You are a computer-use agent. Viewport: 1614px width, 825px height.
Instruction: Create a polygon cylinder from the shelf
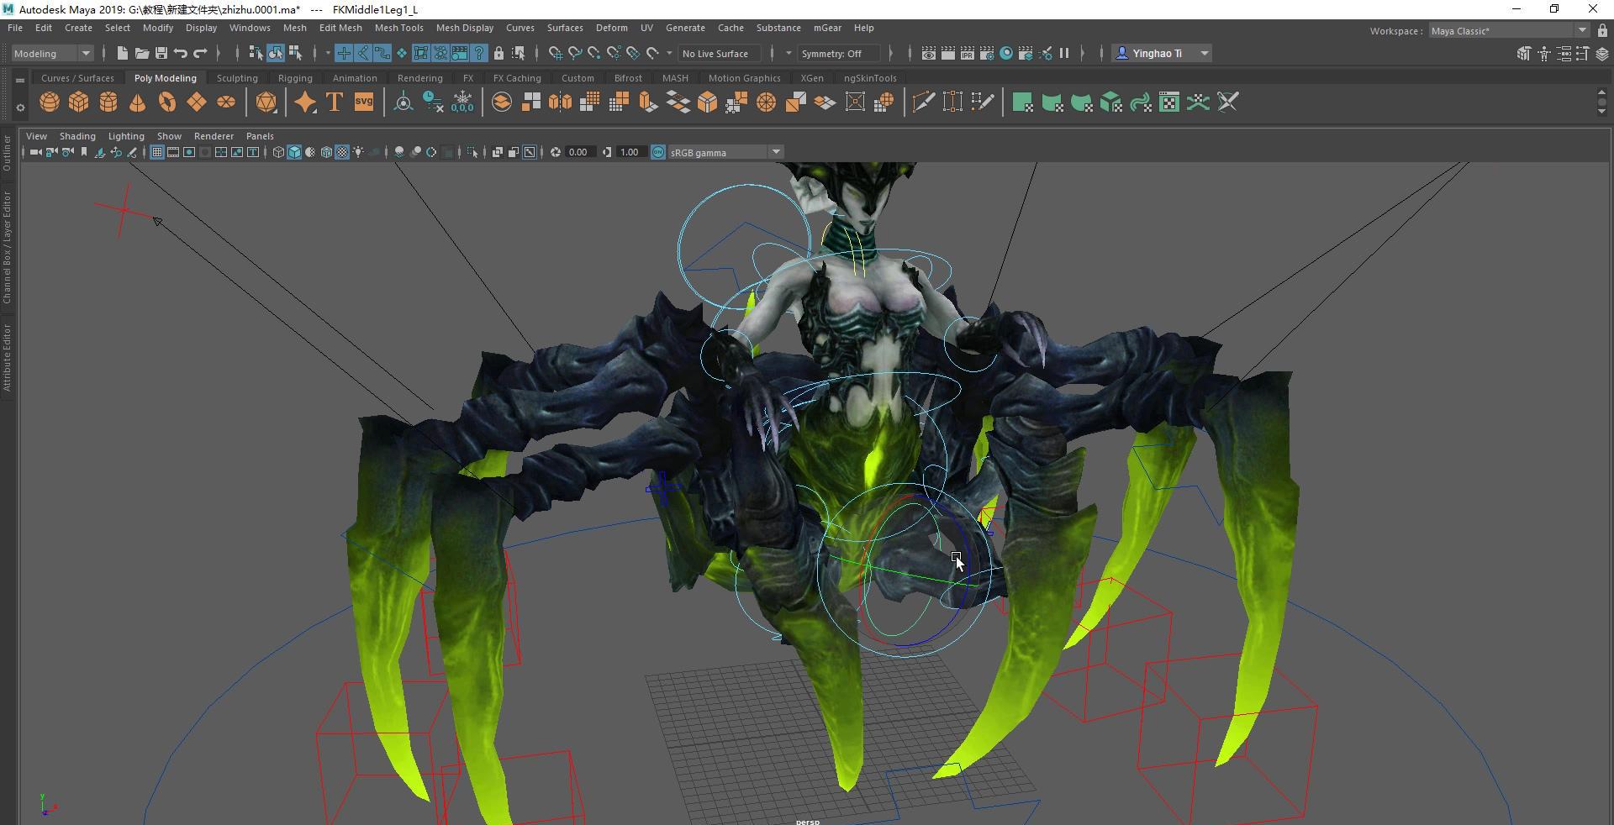(x=108, y=102)
